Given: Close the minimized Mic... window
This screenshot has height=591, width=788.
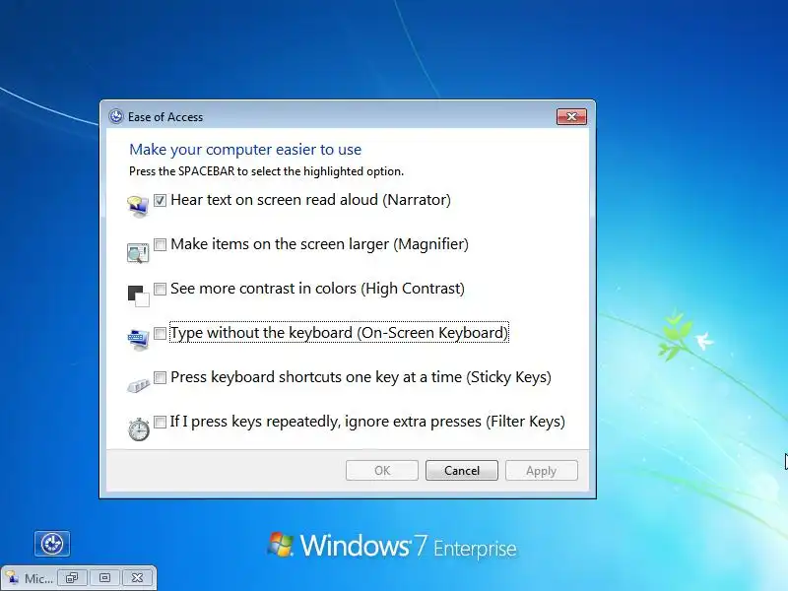Looking at the screenshot, I should (137, 578).
